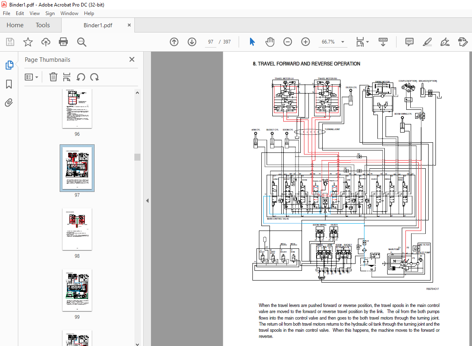Viewport: 472px width, 346px height.
Task: Print the document with printer icon
Action: [x=63, y=42]
